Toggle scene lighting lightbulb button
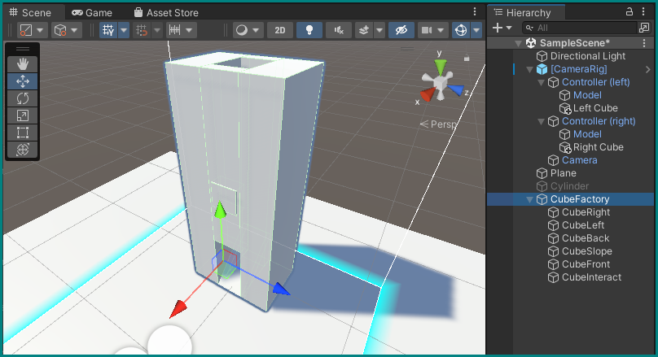The height and width of the screenshot is (357, 658). [309, 30]
